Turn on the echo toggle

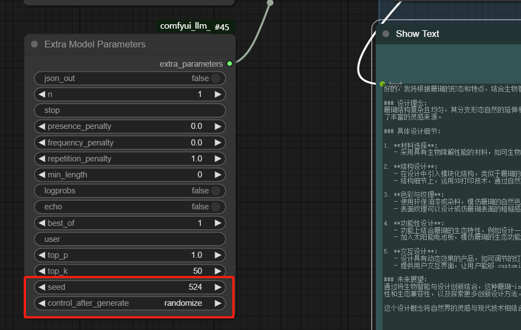coord(215,207)
